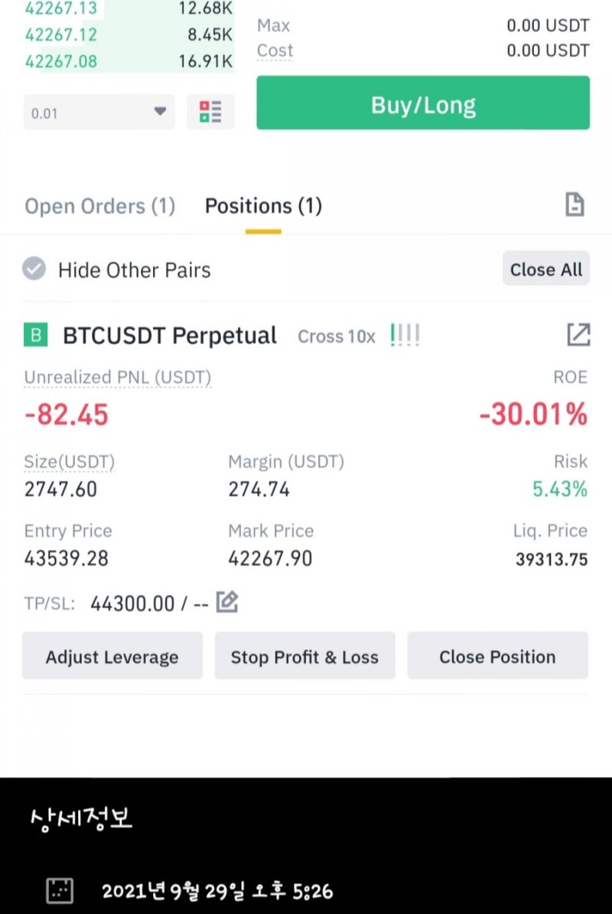Toggle Hide Other Pairs checkbox
Viewport: 612px width, 914px height.
point(34,268)
